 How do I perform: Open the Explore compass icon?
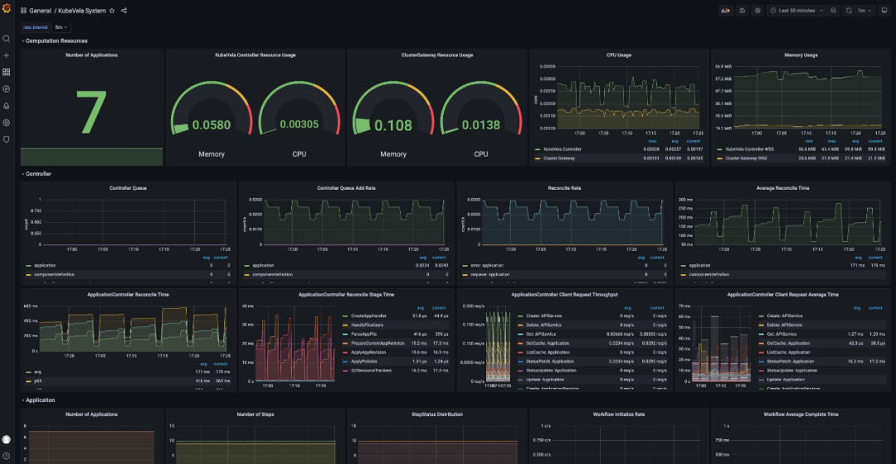[6, 89]
